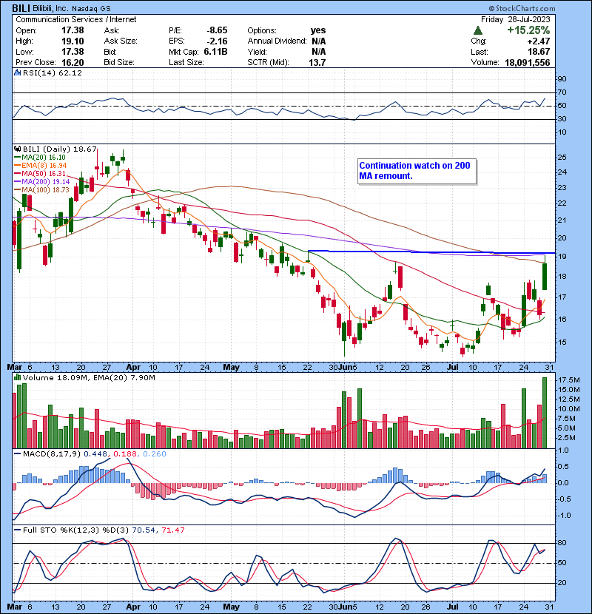592x614 pixels.
Task: Click the Open price 17.38 value
Action: point(73,30)
